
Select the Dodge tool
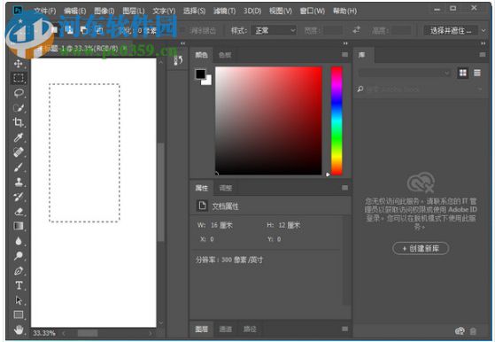tap(19, 256)
